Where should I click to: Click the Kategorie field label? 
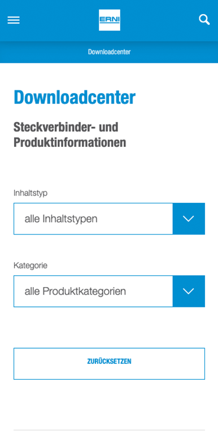(30, 266)
